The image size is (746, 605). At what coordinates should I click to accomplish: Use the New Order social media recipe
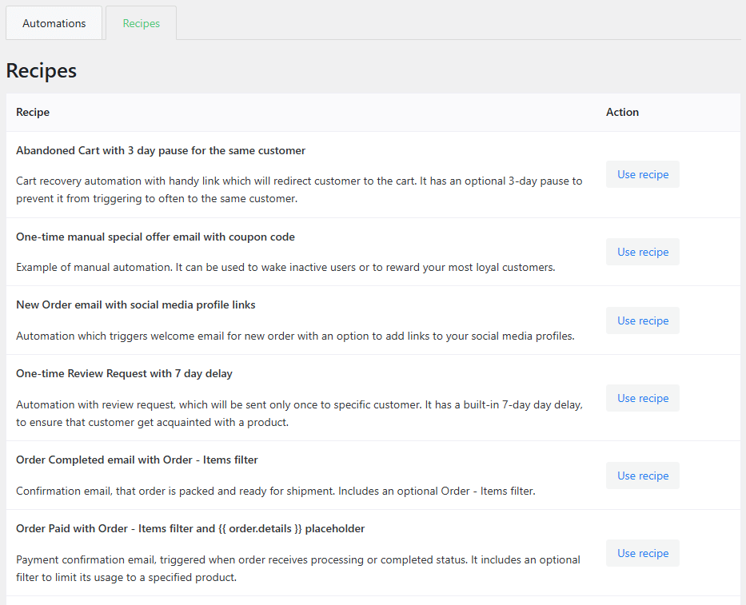click(x=642, y=320)
